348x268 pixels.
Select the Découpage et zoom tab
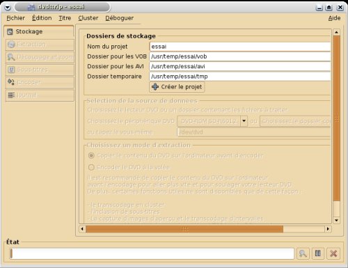40,57
